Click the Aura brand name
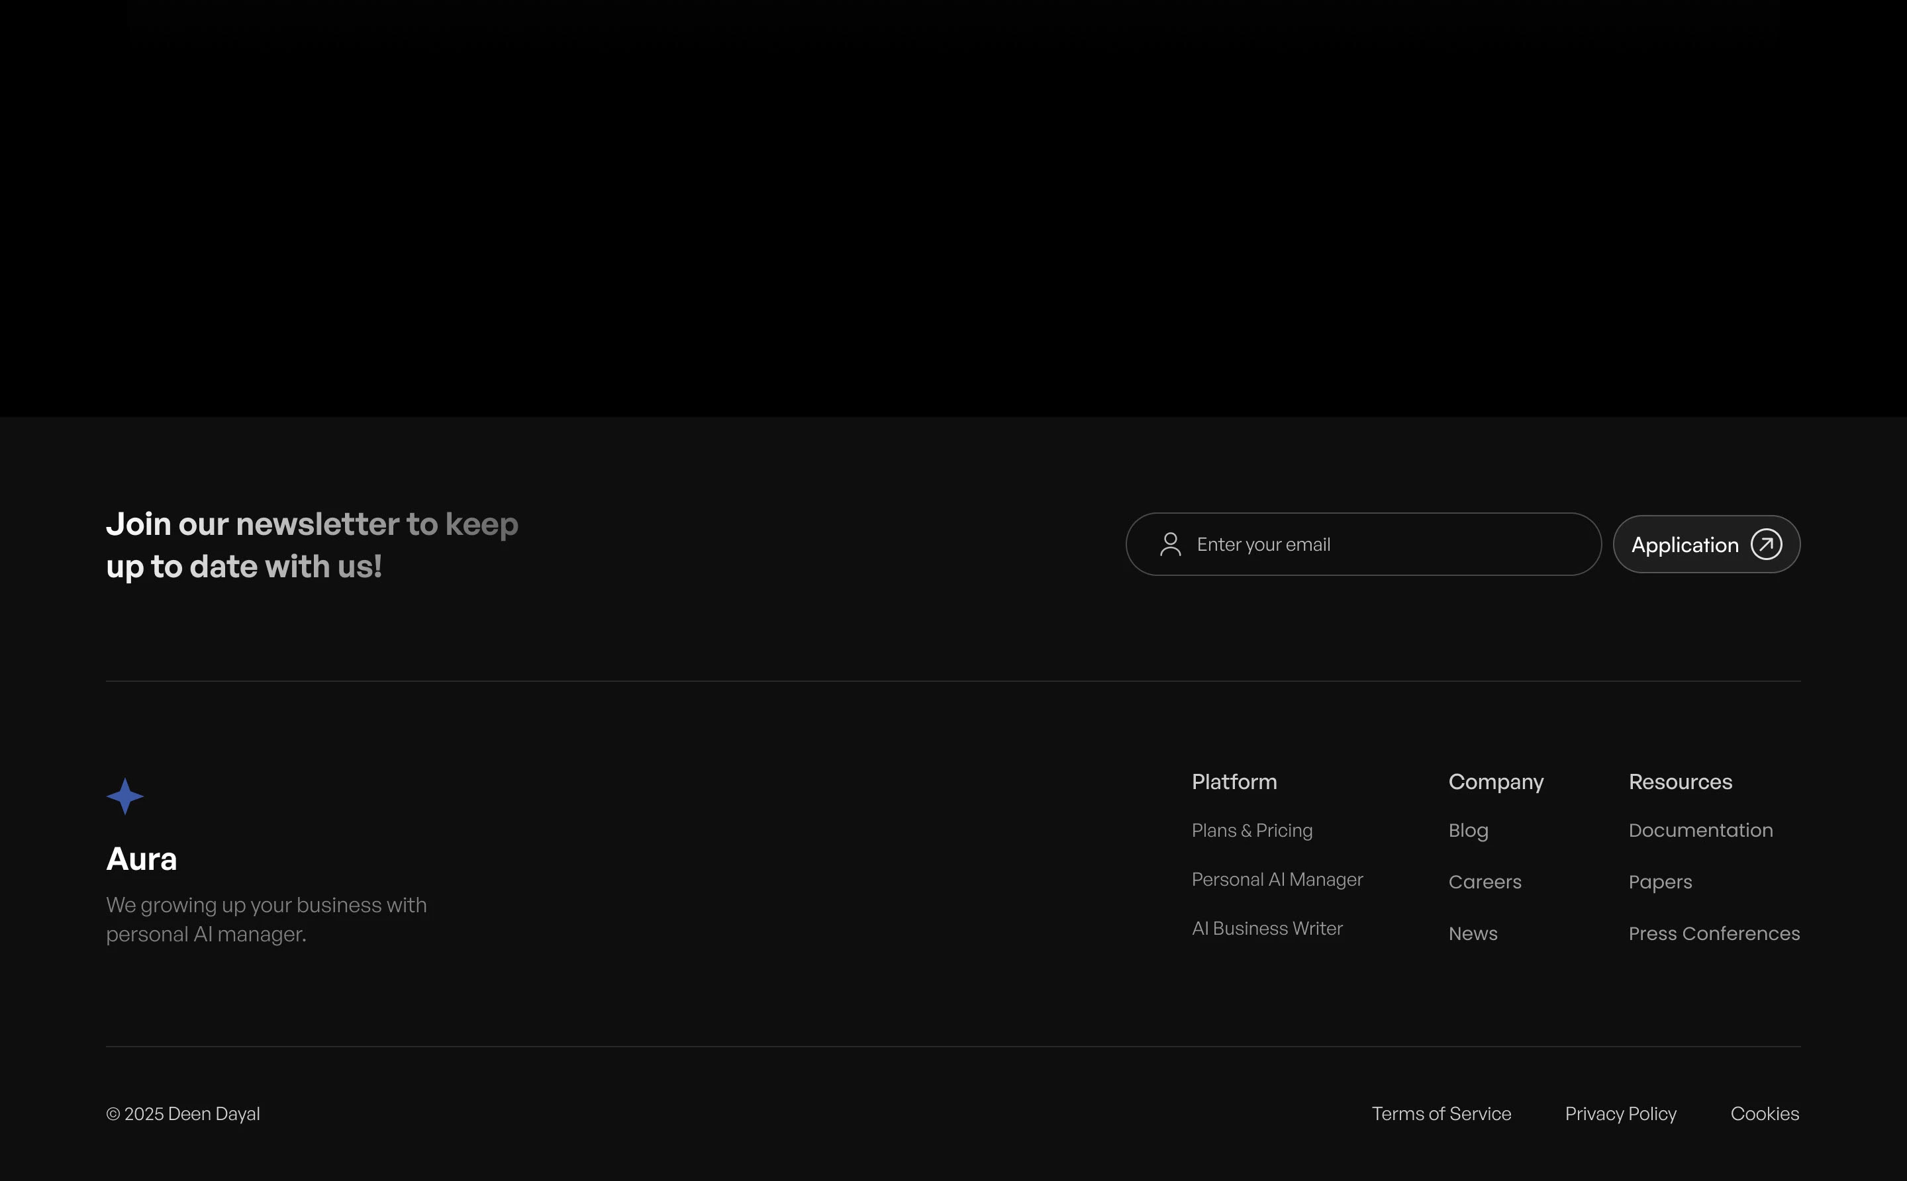 [142, 859]
